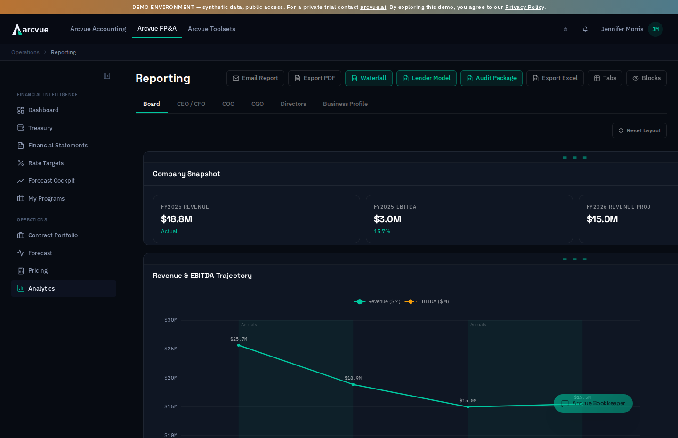
Task: Select the Board tab
Action: [x=152, y=104]
